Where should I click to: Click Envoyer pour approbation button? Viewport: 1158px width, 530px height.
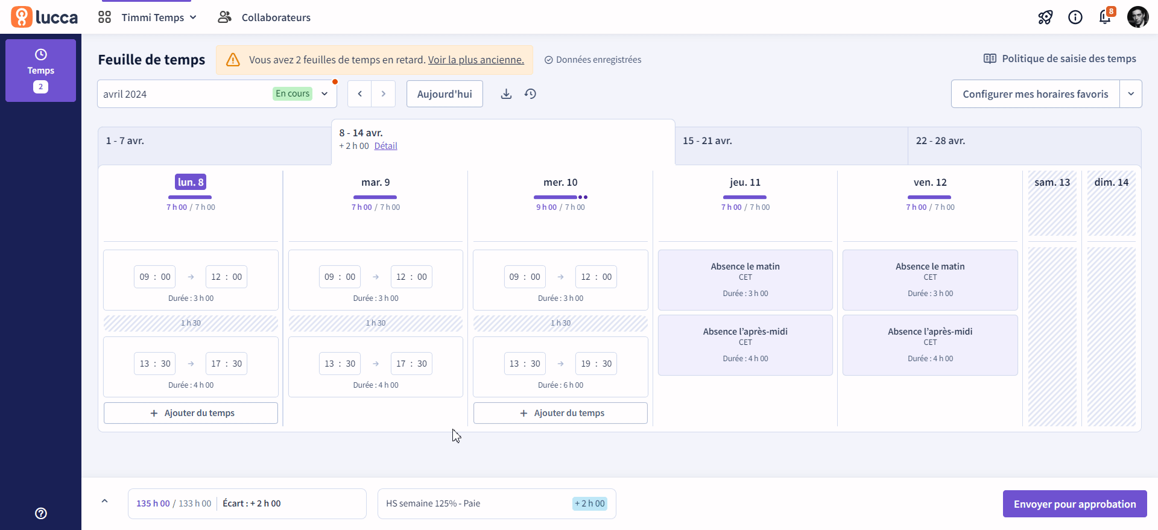coord(1075,504)
